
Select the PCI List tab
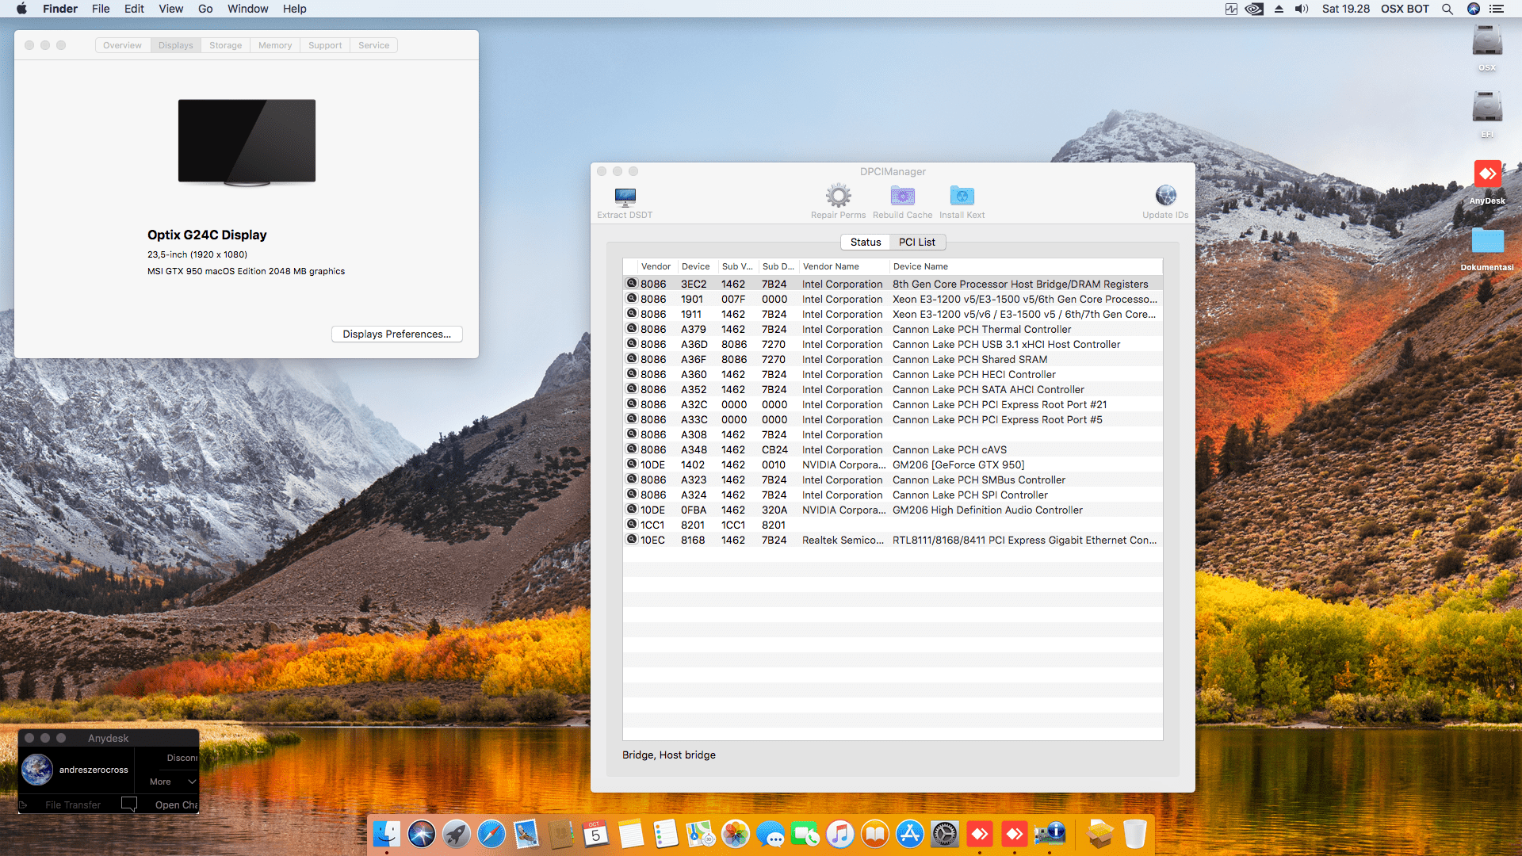(916, 243)
